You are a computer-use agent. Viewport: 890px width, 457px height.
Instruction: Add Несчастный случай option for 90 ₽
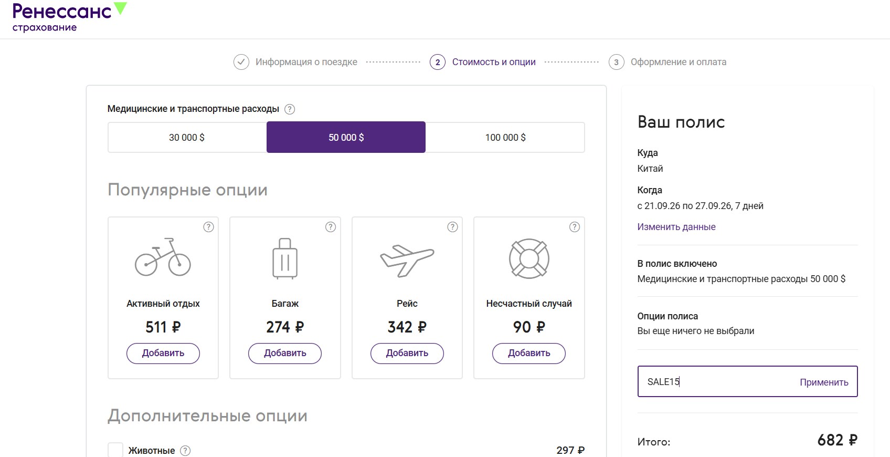click(x=529, y=353)
